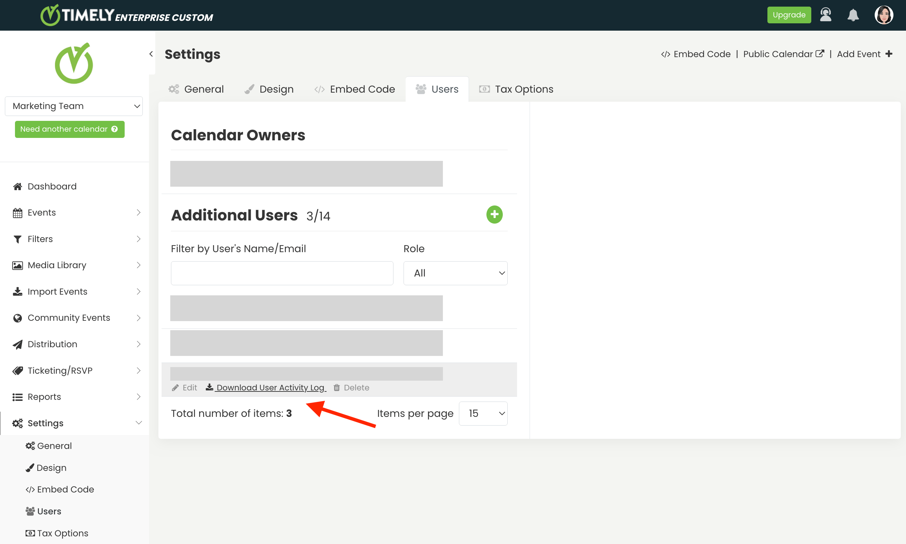The image size is (906, 544).
Task: Click the Upgrade button
Action: coord(789,15)
